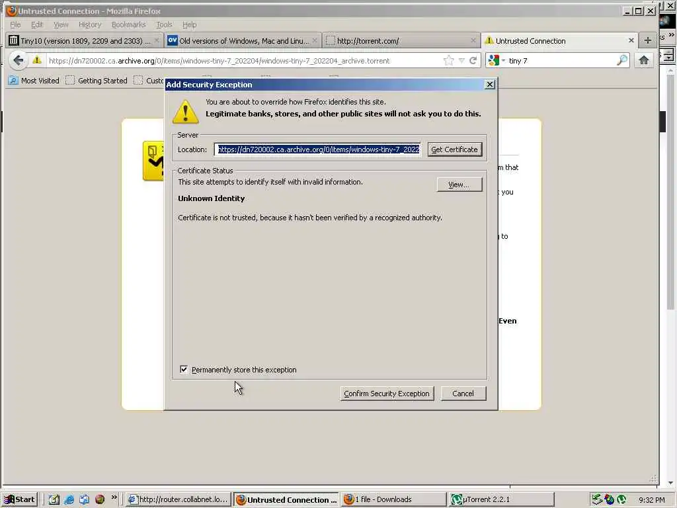Open the Tools menu
Viewport: 677px width, 508px height.
point(164,24)
